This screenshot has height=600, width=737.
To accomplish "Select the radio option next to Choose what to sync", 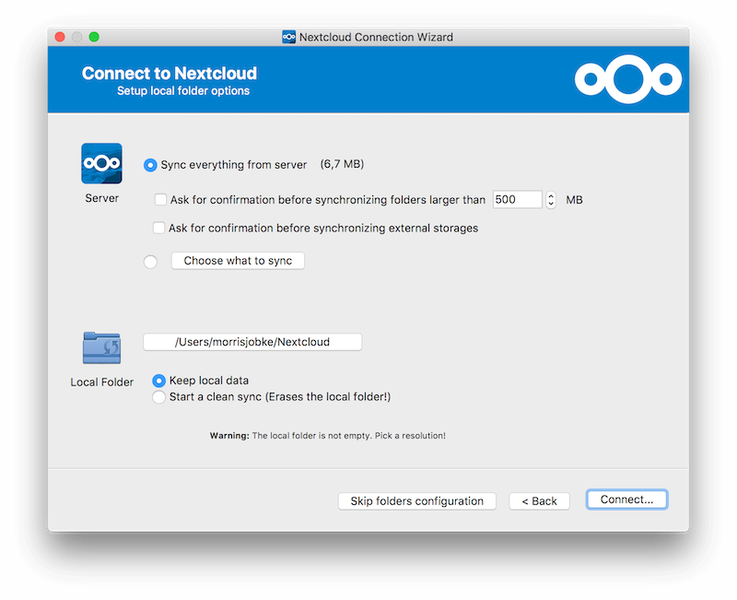I will [x=149, y=261].
